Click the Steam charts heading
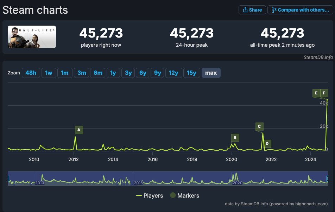Viewport: 335px width, 212px height. click(35, 10)
